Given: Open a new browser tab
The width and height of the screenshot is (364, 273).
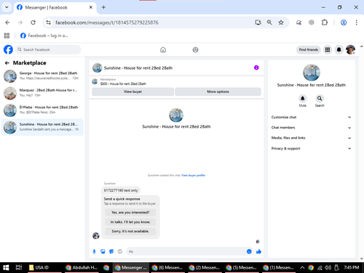Looking at the screenshot, I should click(x=103, y=7).
